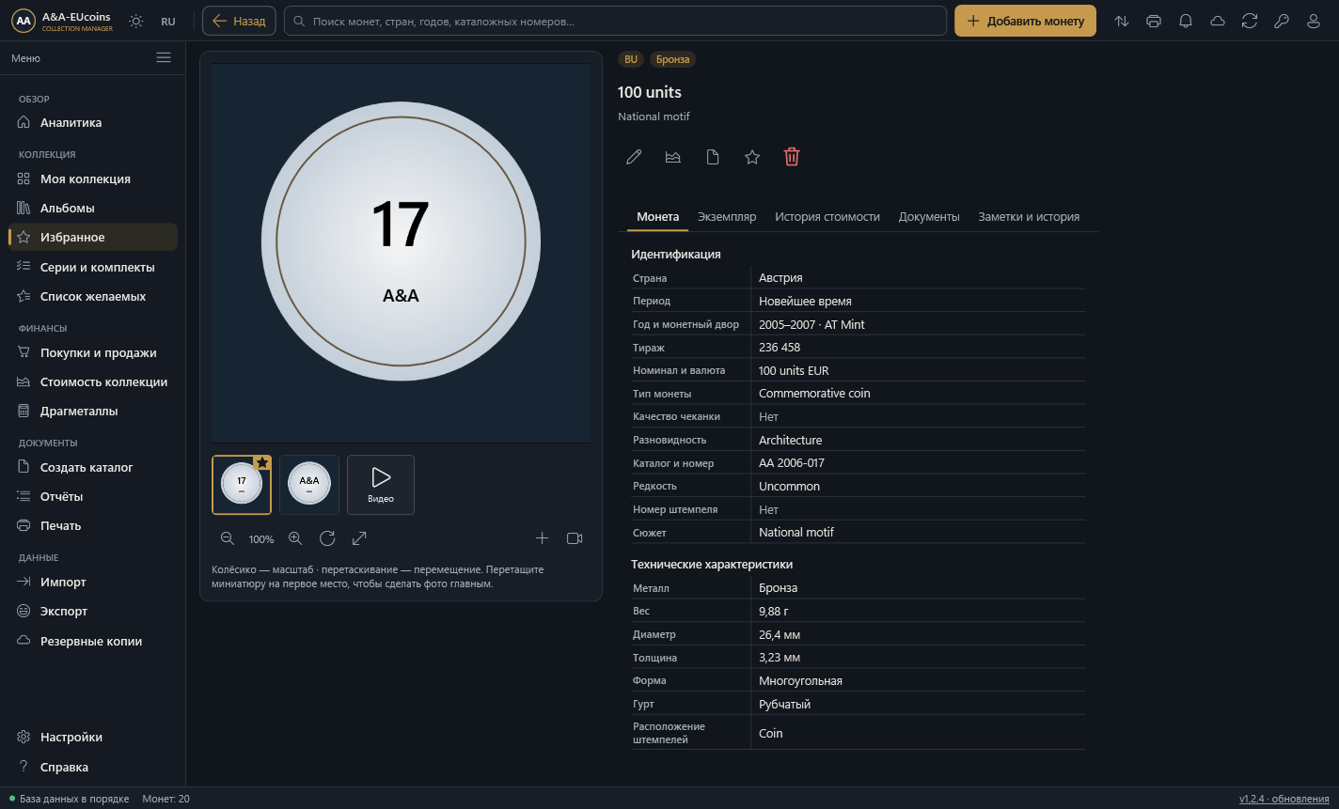Screen dimensions: 1339x809
Task: Click the value chart icon under title
Action: (673, 157)
